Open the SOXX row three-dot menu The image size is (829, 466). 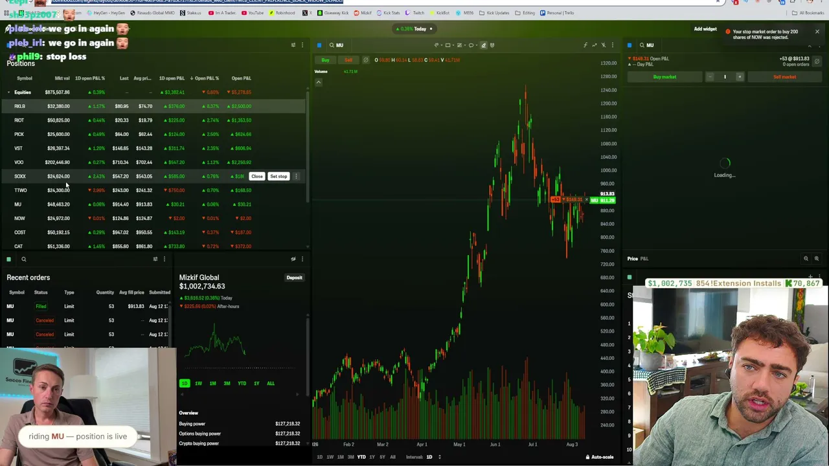coord(296,177)
